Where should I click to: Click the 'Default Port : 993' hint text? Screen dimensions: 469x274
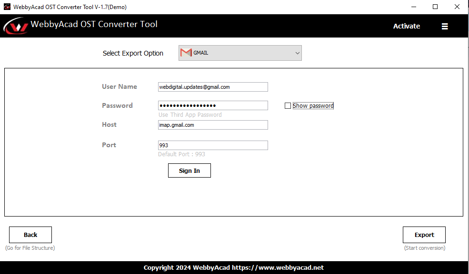pyautogui.click(x=181, y=154)
